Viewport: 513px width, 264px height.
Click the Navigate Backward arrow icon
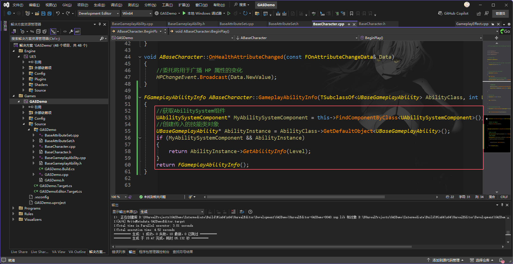9,13
